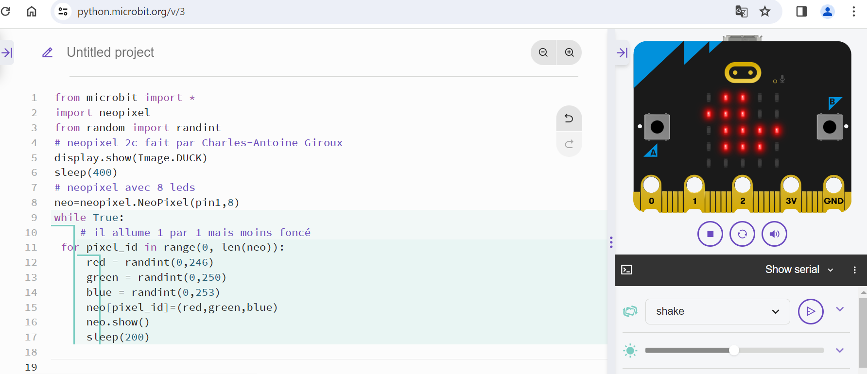Click line 'import neopixel'
Image resolution: width=867 pixels, height=374 pixels.
pyautogui.click(x=103, y=113)
